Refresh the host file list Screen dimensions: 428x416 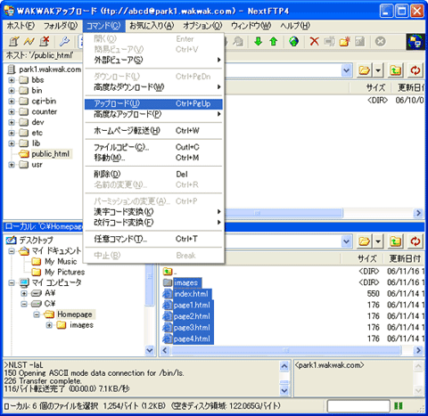point(416,70)
